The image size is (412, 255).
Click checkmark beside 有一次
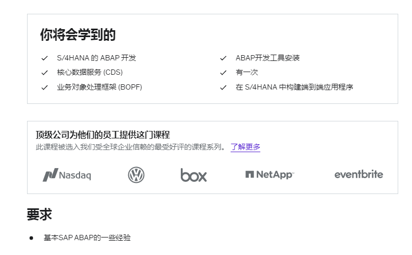pyautogui.click(x=223, y=73)
